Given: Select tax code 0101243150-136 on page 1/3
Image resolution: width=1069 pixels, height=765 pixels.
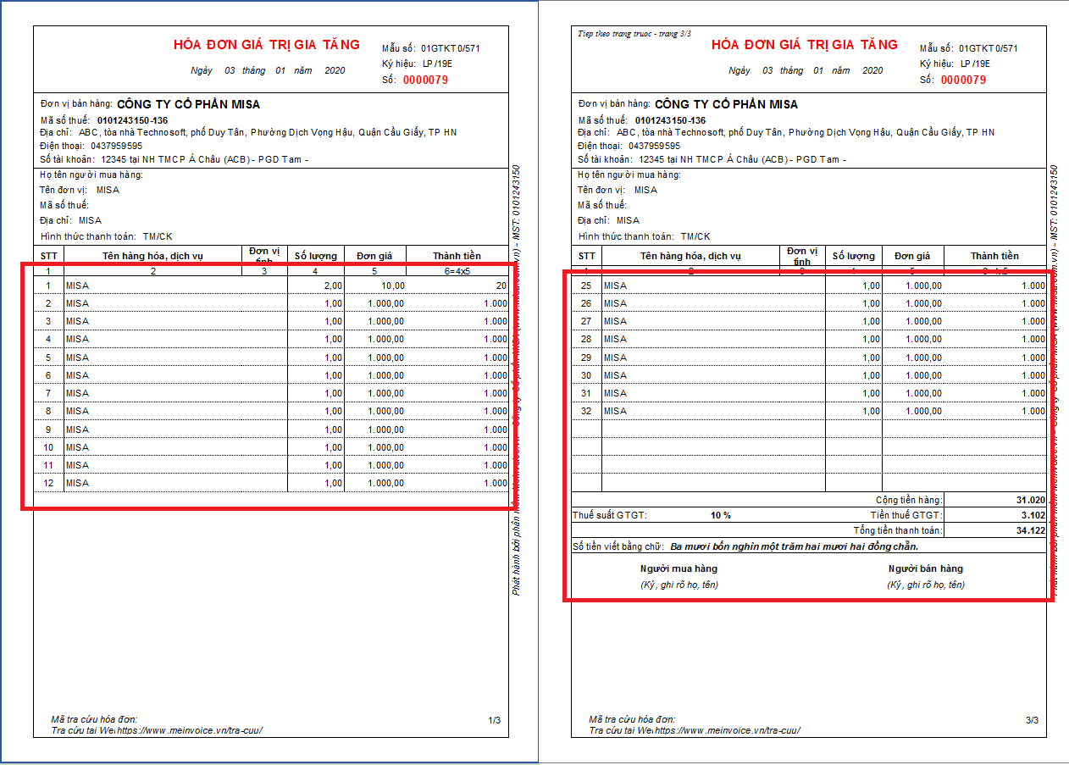Looking at the screenshot, I should (x=132, y=120).
